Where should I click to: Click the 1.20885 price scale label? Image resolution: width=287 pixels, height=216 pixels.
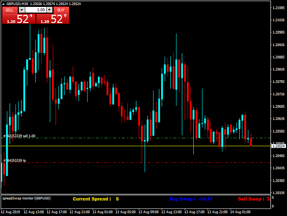[279, 57]
